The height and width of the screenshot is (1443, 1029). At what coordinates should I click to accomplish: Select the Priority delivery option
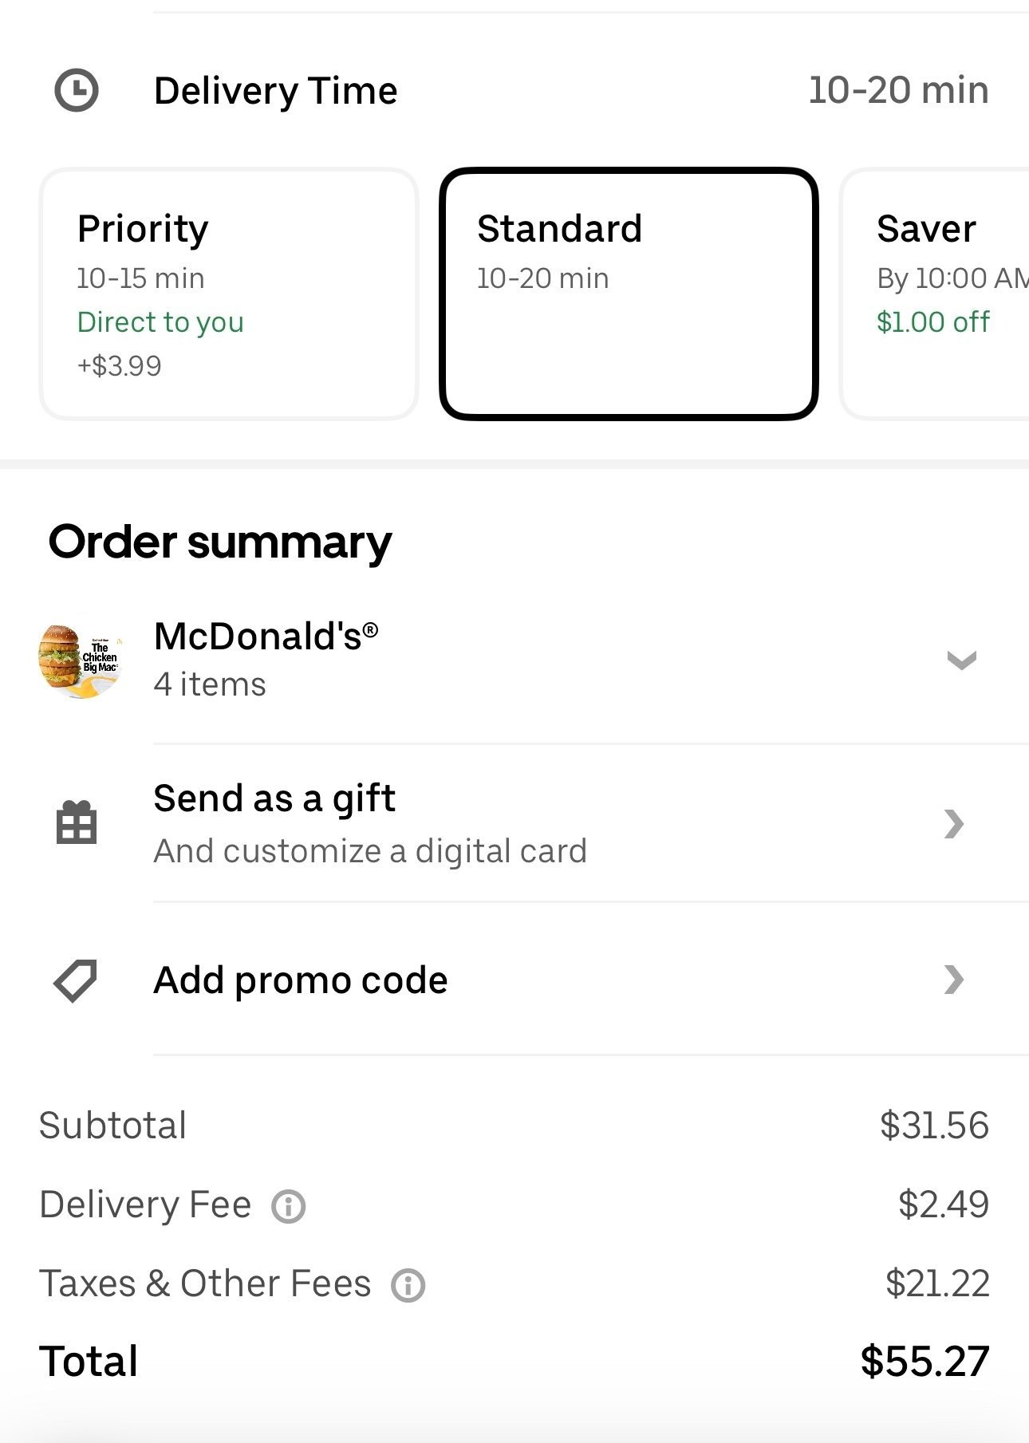[x=229, y=294]
